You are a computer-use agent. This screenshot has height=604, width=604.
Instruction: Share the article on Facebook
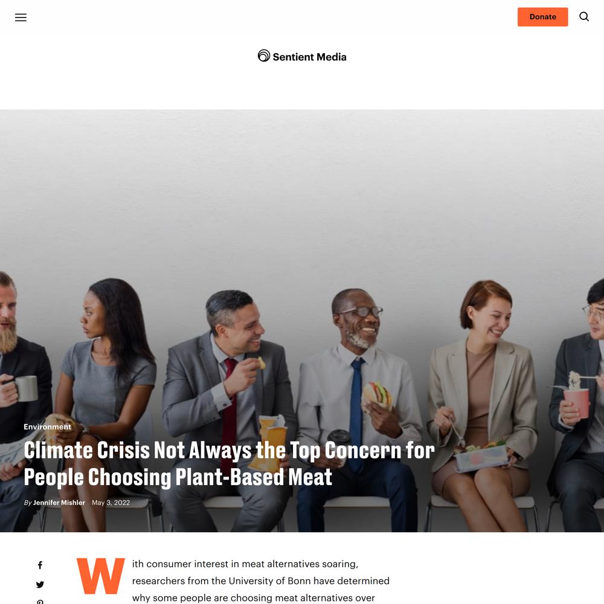click(x=40, y=565)
